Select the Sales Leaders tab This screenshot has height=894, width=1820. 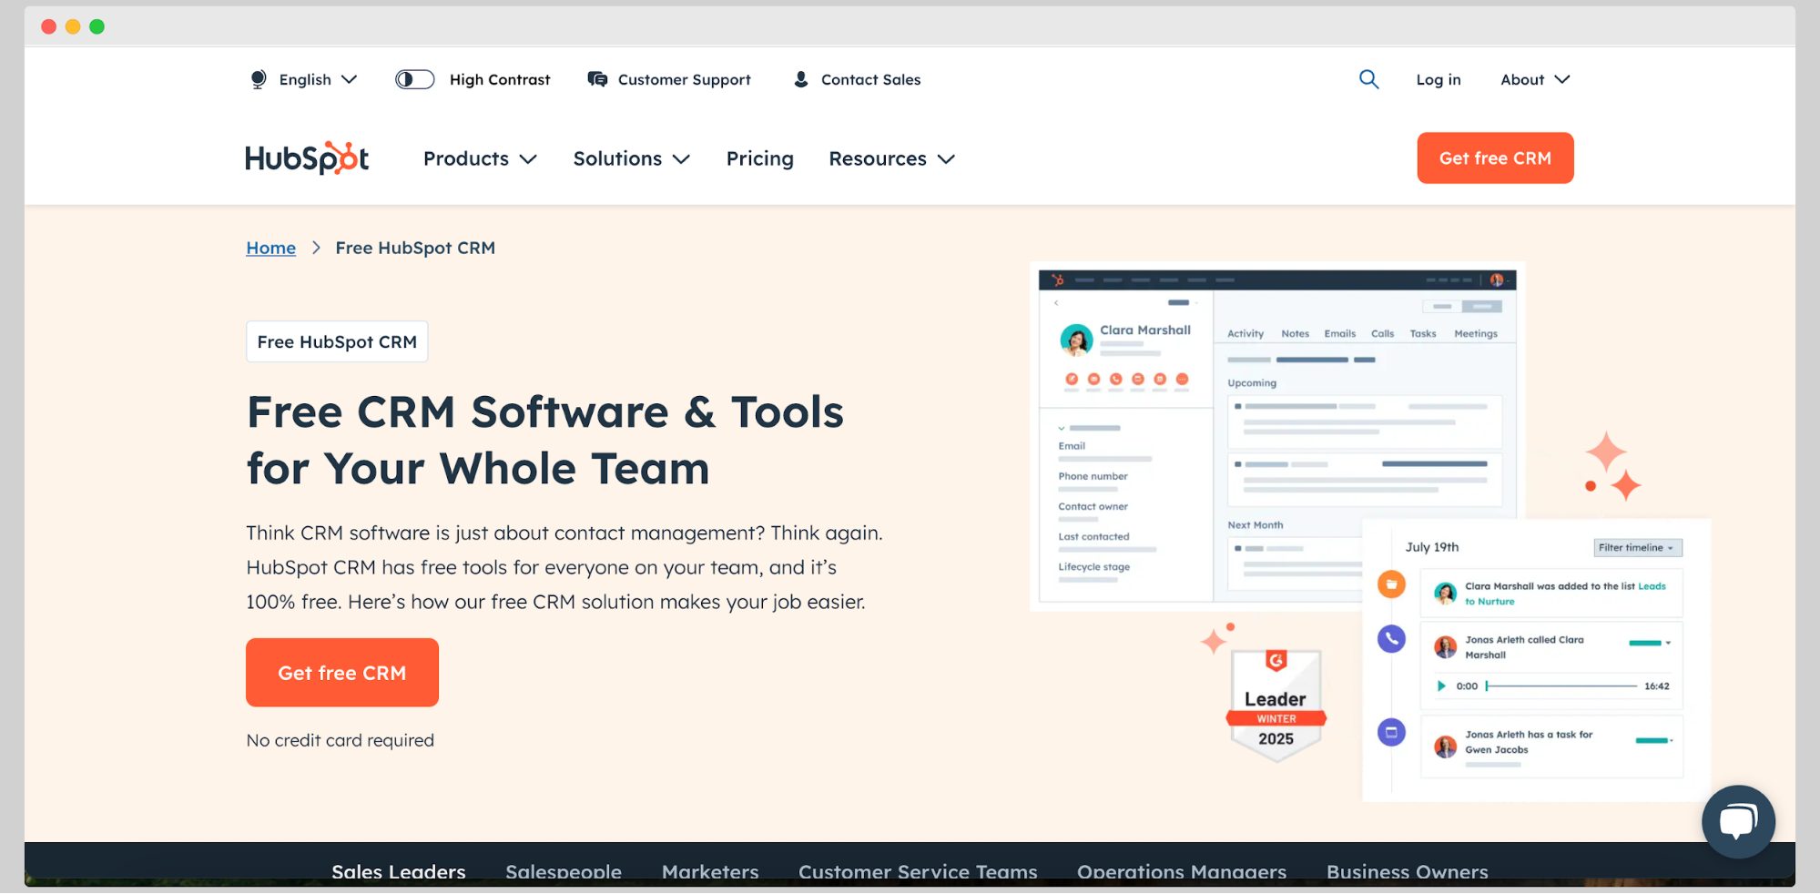coord(399,871)
